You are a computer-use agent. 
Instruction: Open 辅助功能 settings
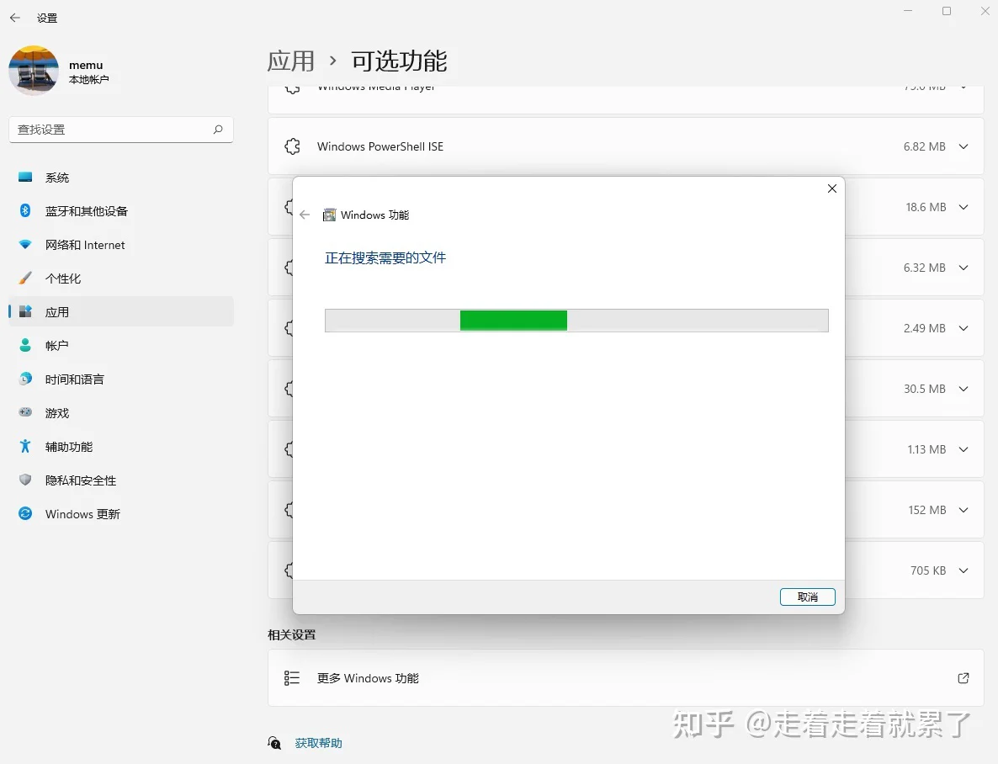click(x=121, y=447)
